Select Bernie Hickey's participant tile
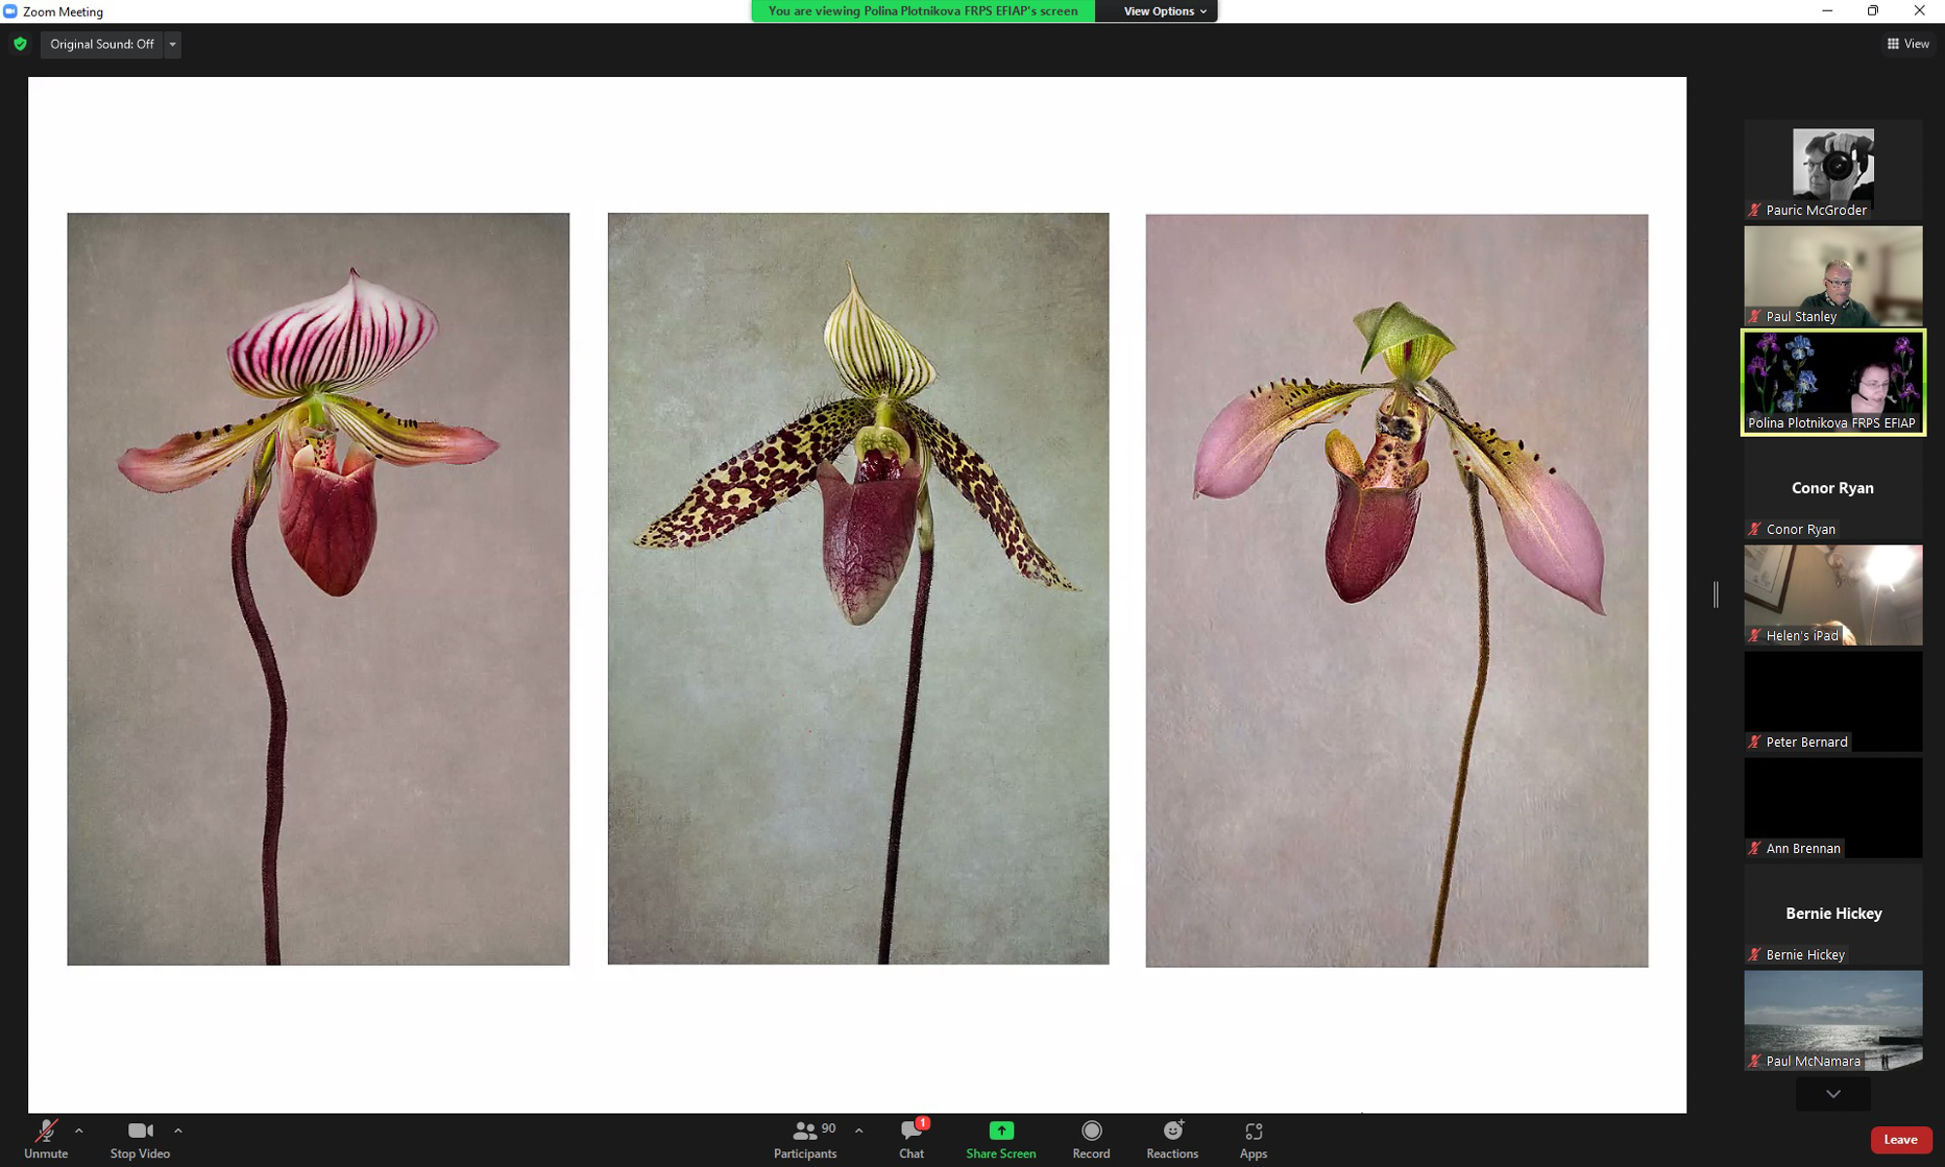Image resolution: width=1945 pixels, height=1167 pixels. click(x=1833, y=914)
